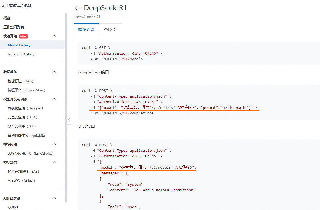Select the 模型介绍 tab

[x=86, y=29]
